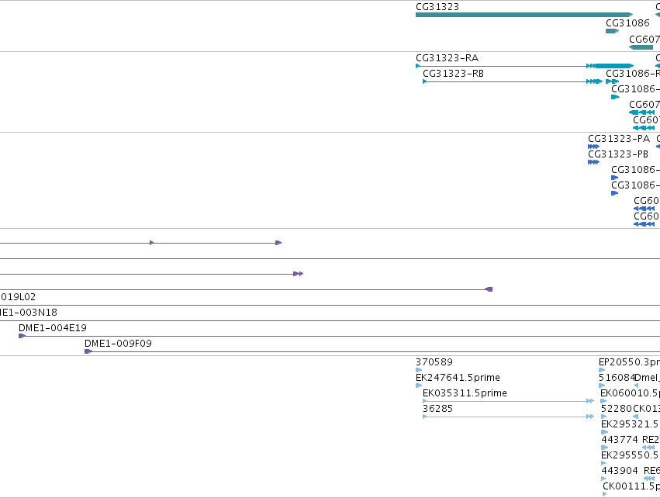
Task: Select the CG31323-PB coding exon arrows
Action: click(x=593, y=162)
